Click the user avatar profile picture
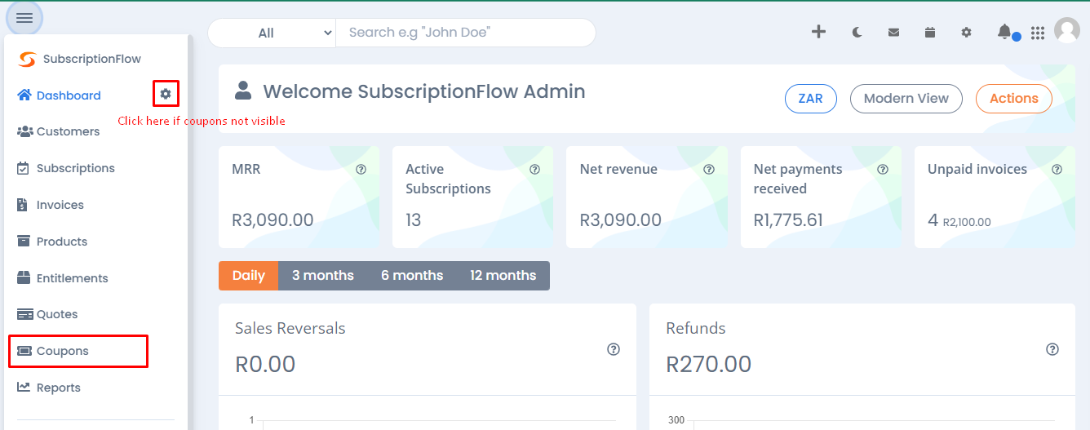The width and height of the screenshot is (1090, 430). [1067, 31]
